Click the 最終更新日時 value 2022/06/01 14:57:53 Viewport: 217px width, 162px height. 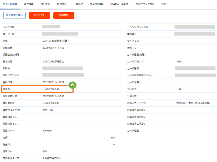53,96
